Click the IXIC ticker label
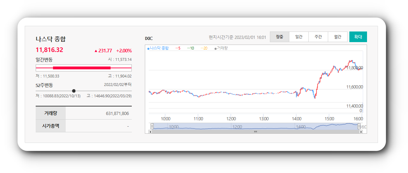Viewport: 408px width, 173px height. 149,39
